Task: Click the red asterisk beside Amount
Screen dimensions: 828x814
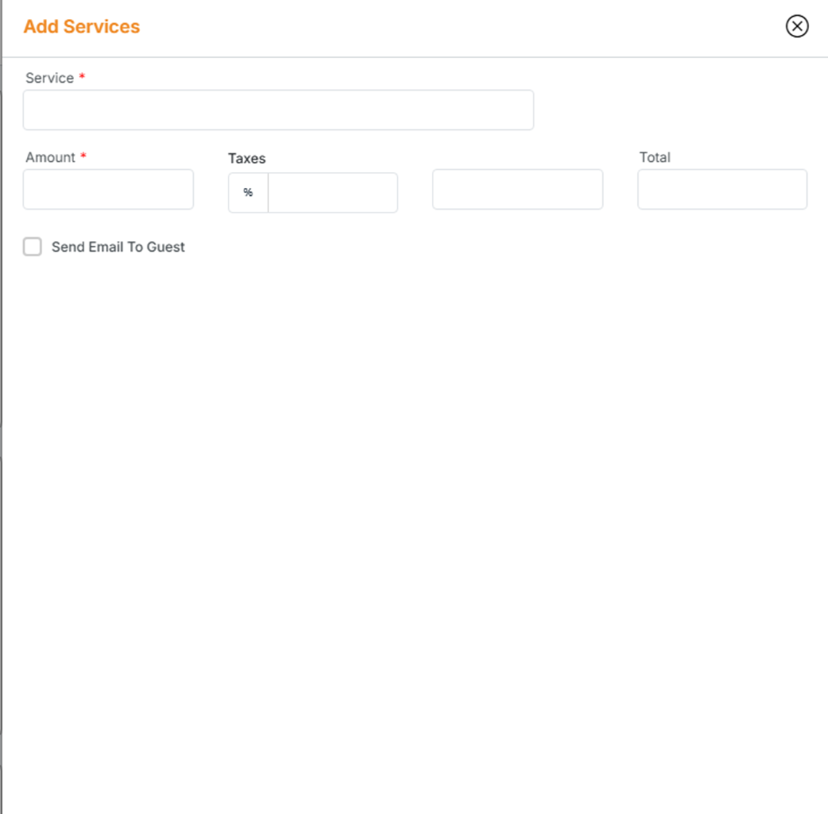Action: coord(83,156)
